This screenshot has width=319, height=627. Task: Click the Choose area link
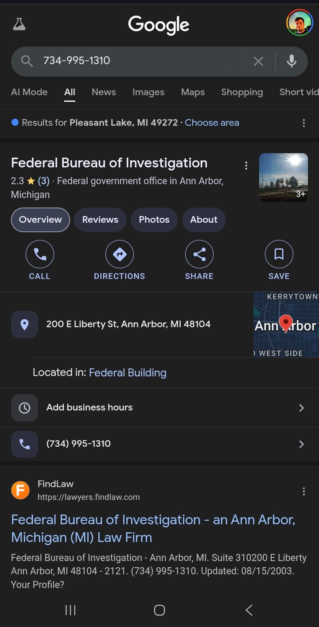tap(212, 123)
